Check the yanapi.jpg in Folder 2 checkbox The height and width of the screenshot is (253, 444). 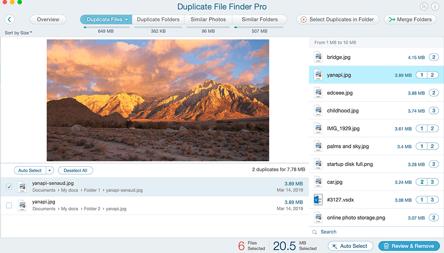tap(9, 205)
